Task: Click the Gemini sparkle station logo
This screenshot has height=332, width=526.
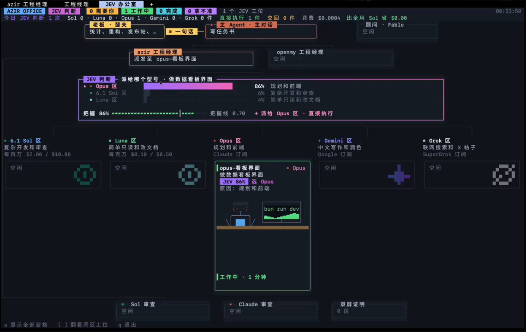Action: pyautogui.click(x=399, y=175)
